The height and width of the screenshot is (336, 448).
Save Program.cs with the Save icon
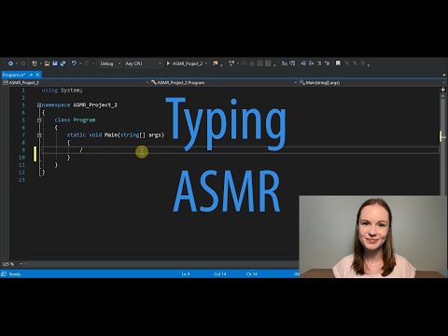pyautogui.click(x=55, y=63)
